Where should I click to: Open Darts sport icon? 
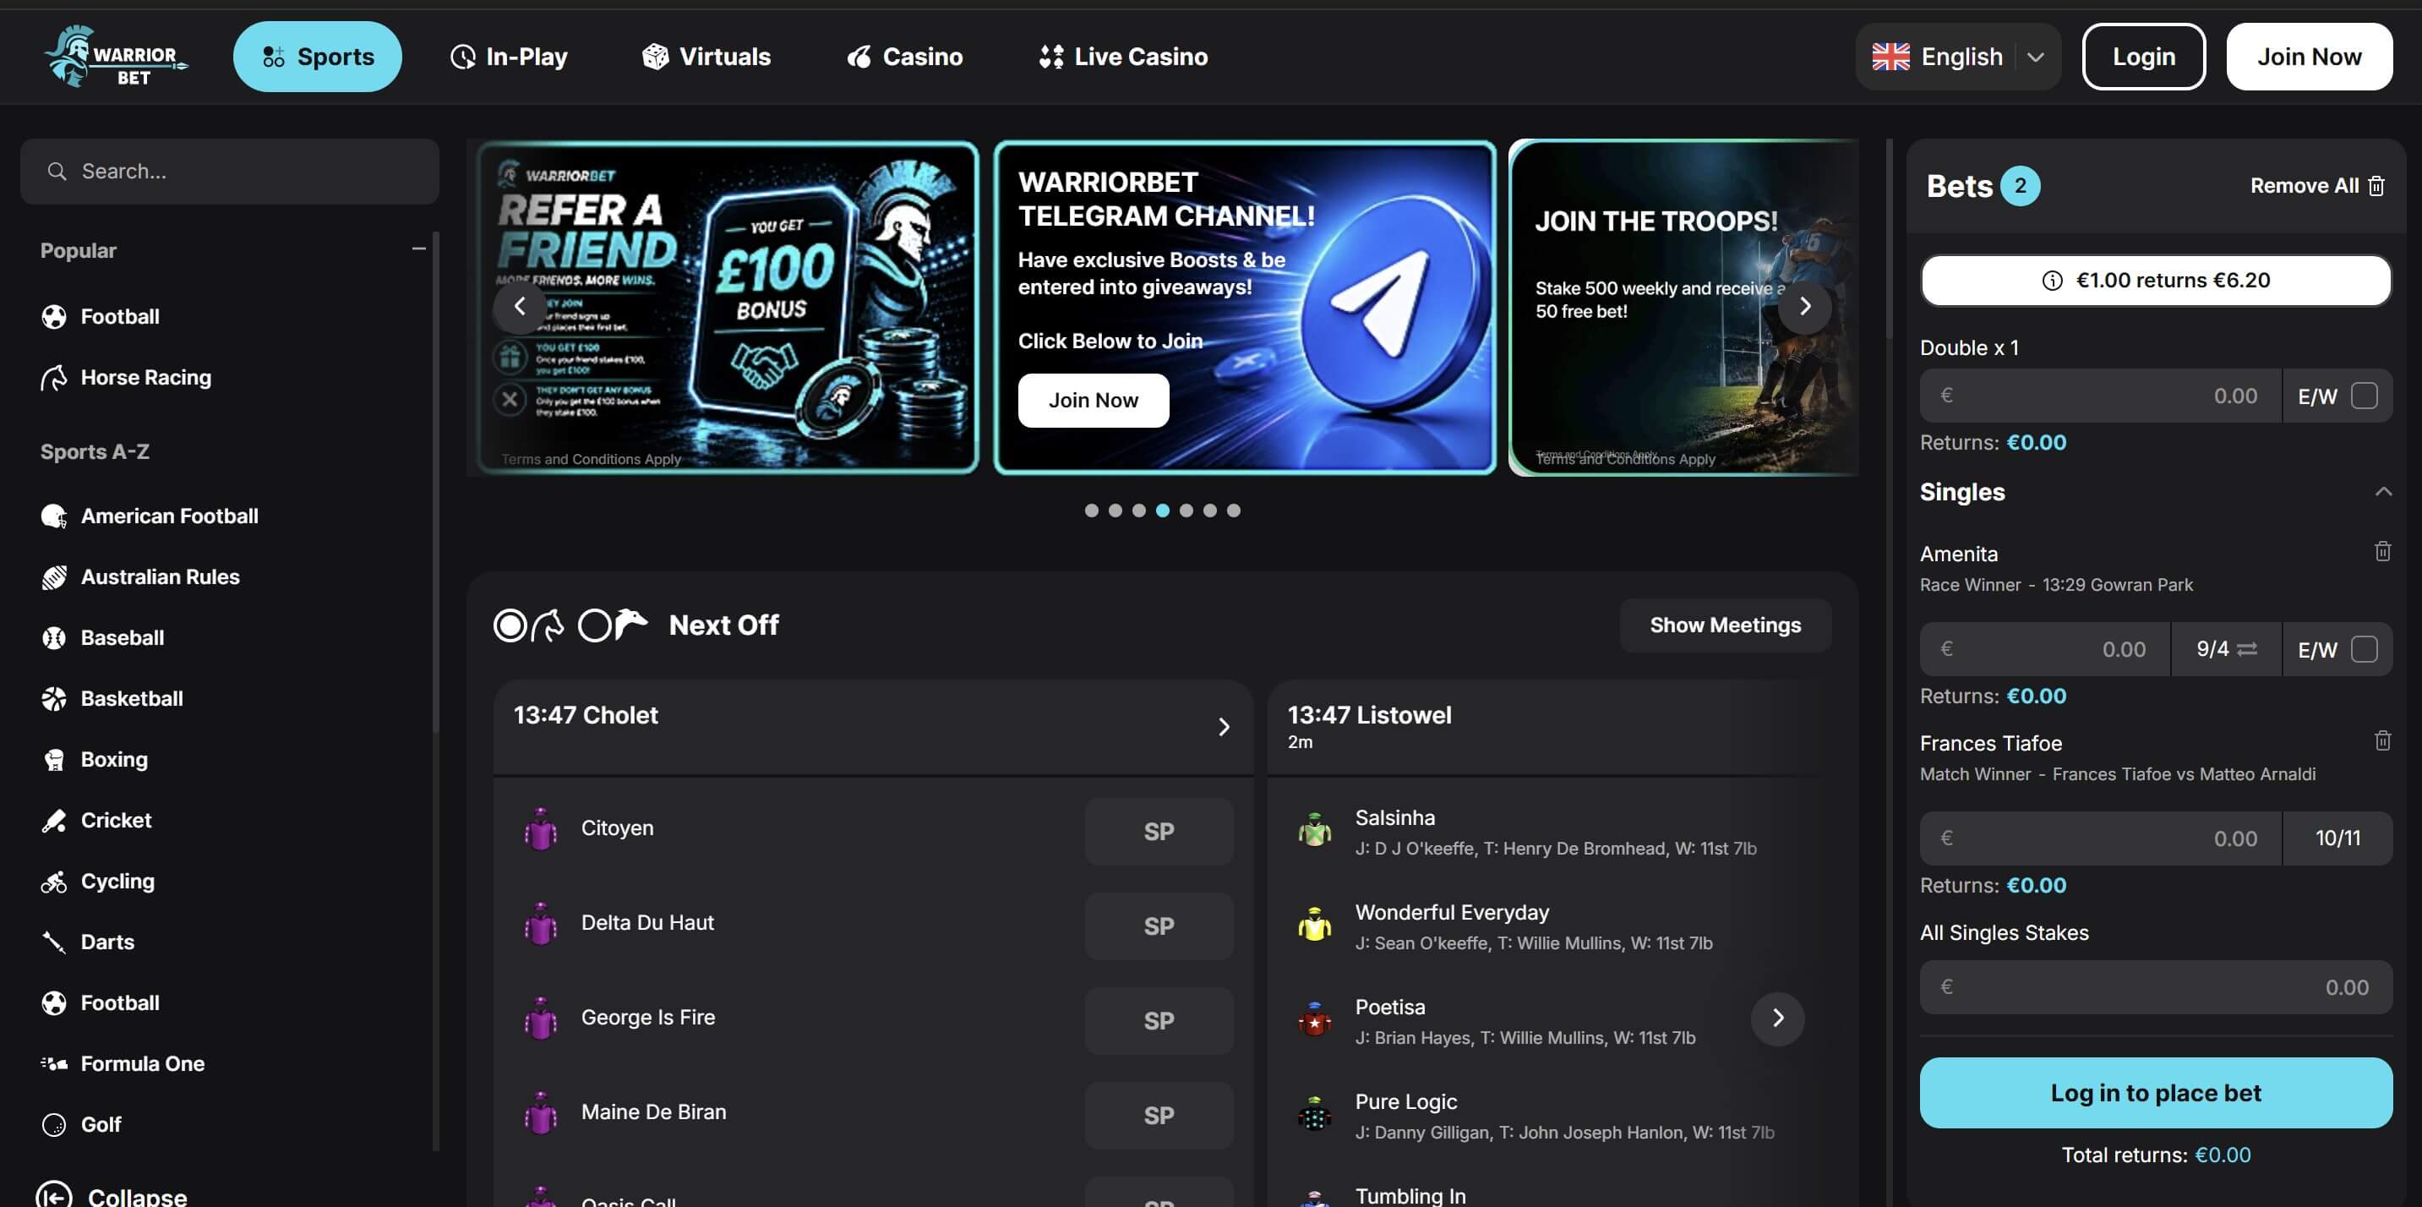click(x=53, y=942)
